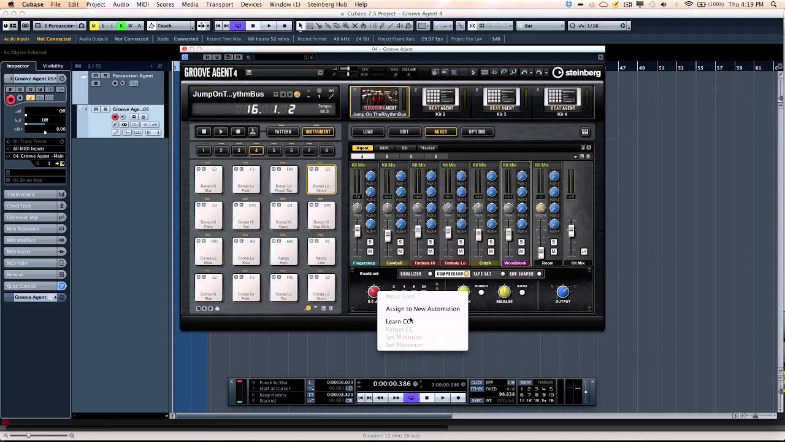Click Edit Instrument 'e' icon on track

(115, 125)
